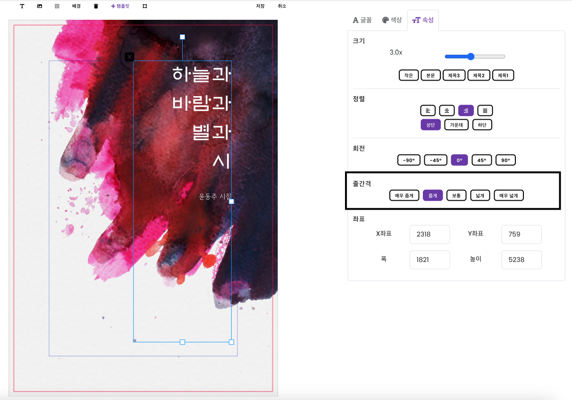Switch to the 글꼴 font tab
The width and height of the screenshot is (572, 400).
click(362, 20)
